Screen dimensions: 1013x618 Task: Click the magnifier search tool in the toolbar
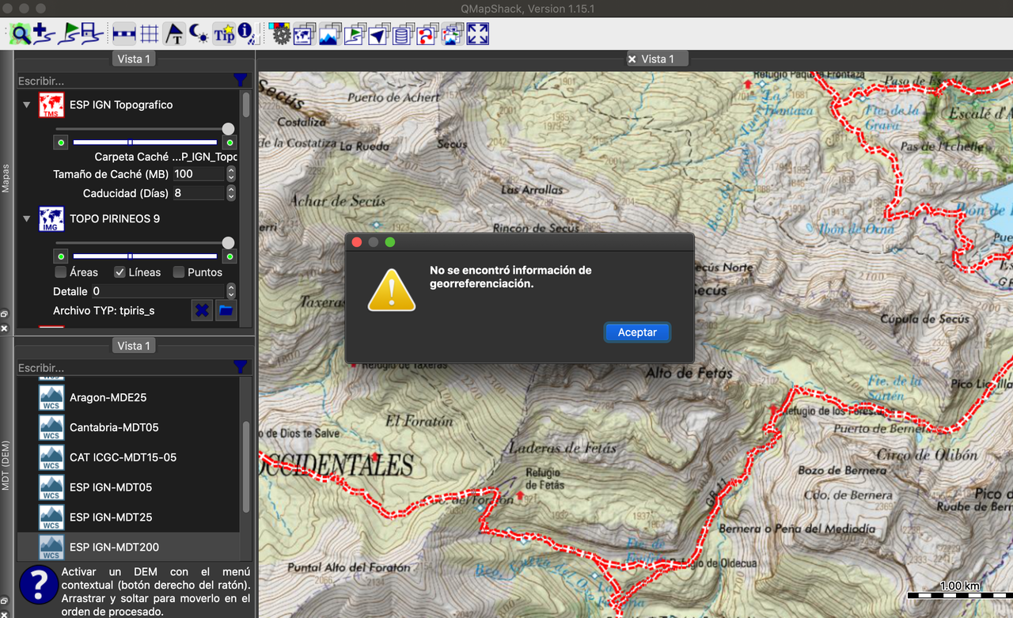point(19,34)
